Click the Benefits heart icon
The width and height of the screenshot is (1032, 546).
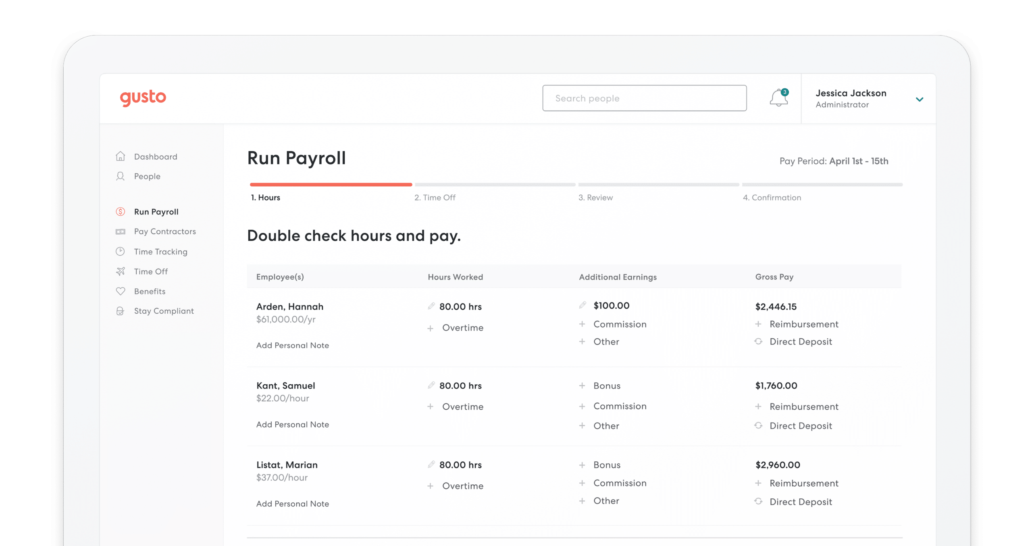pos(120,291)
